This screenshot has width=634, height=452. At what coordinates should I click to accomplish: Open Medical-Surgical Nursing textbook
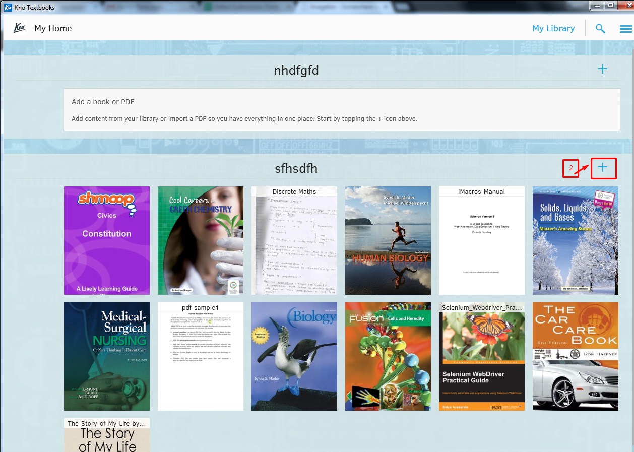107,356
